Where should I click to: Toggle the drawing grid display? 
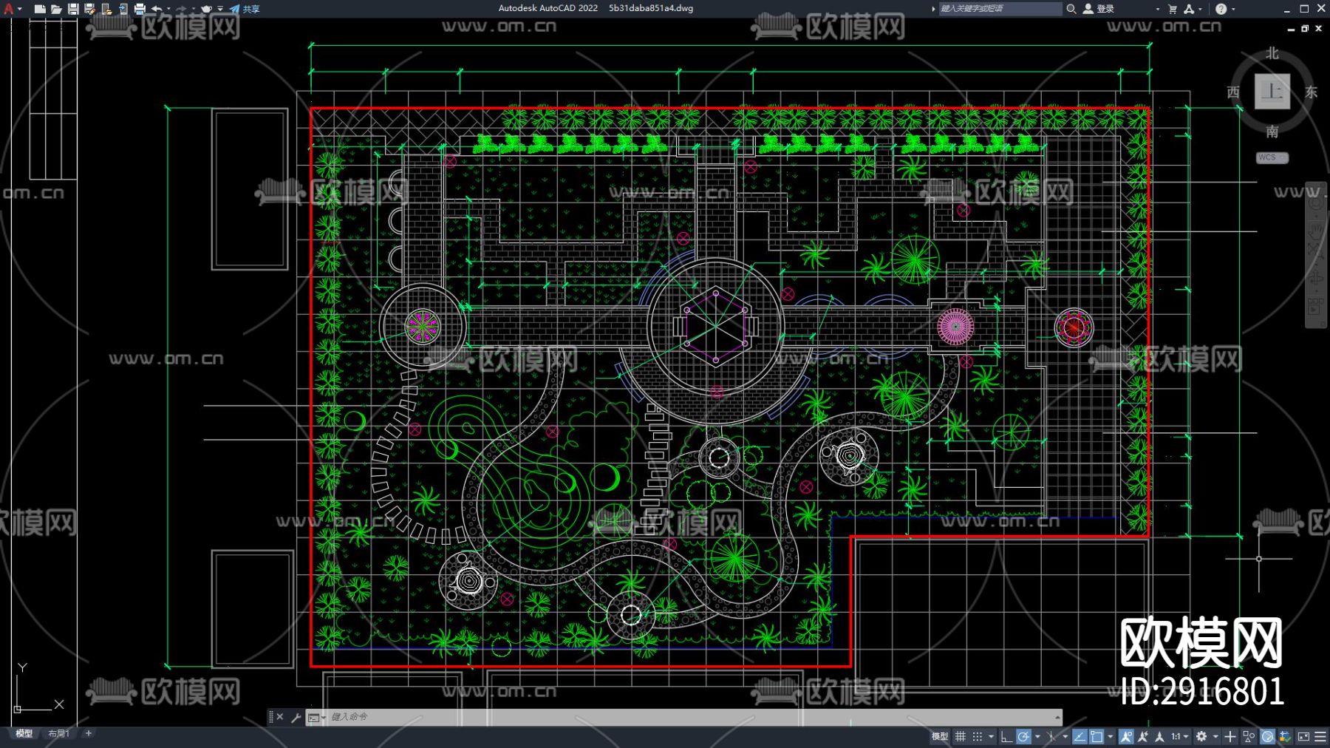961,736
